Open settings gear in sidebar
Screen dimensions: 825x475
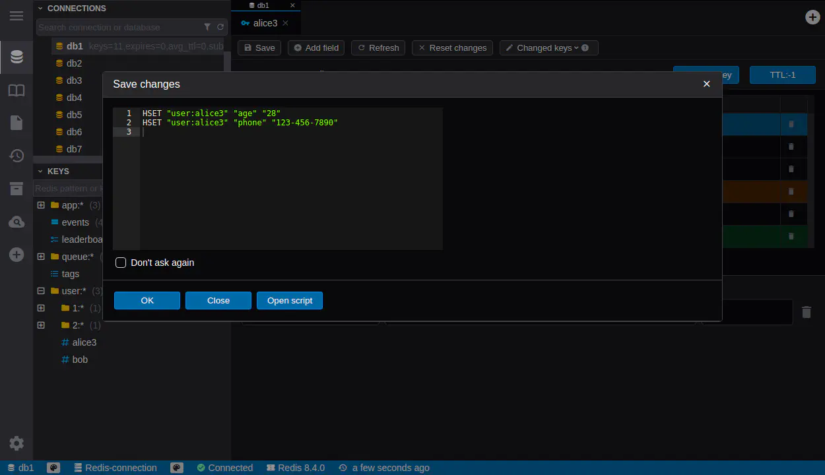point(16,443)
